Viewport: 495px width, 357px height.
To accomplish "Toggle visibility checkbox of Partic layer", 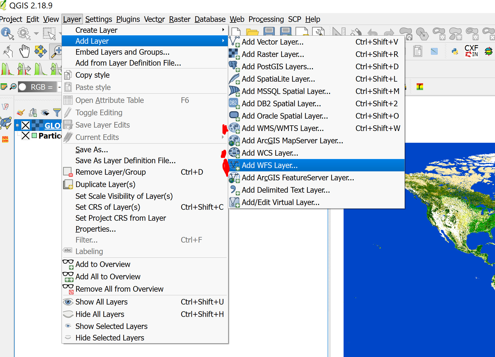I will point(26,136).
